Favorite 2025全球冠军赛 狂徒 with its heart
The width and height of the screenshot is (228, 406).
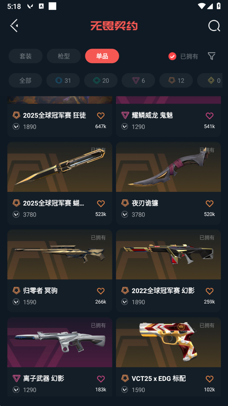click(101, 116)
